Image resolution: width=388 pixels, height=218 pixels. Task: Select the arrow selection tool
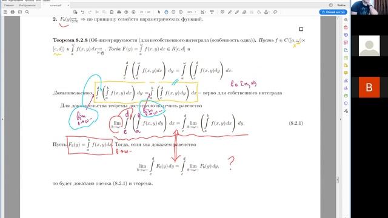click(x=159, y=12)
